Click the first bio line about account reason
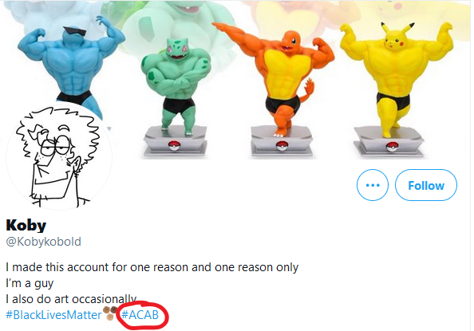This screenshot has width=474, height=331. tap(152, 267)
